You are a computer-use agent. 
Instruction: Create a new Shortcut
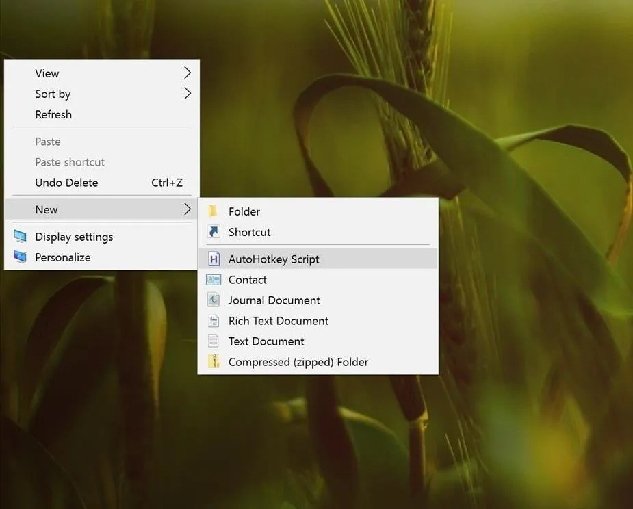click(x=318, y=232)
